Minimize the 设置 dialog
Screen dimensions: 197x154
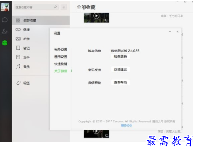(x=170, y=31)
